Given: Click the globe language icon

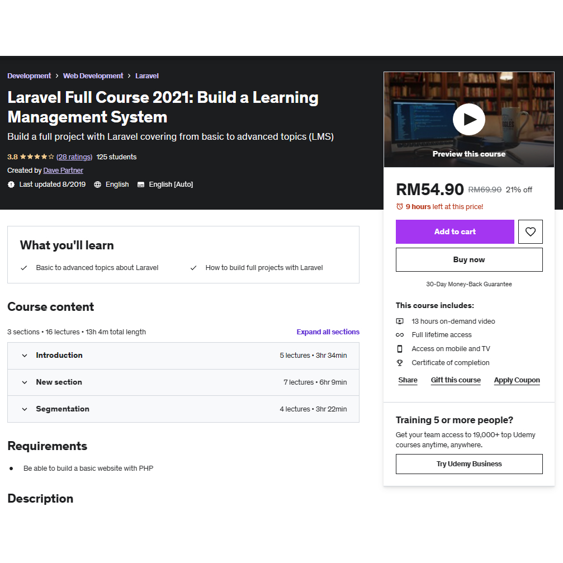Looking at the screenshot, I should pyautogui.click(x=98, y=184).
